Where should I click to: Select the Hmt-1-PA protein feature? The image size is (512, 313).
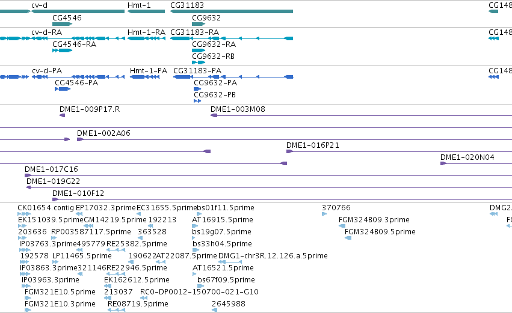point(144,77)
